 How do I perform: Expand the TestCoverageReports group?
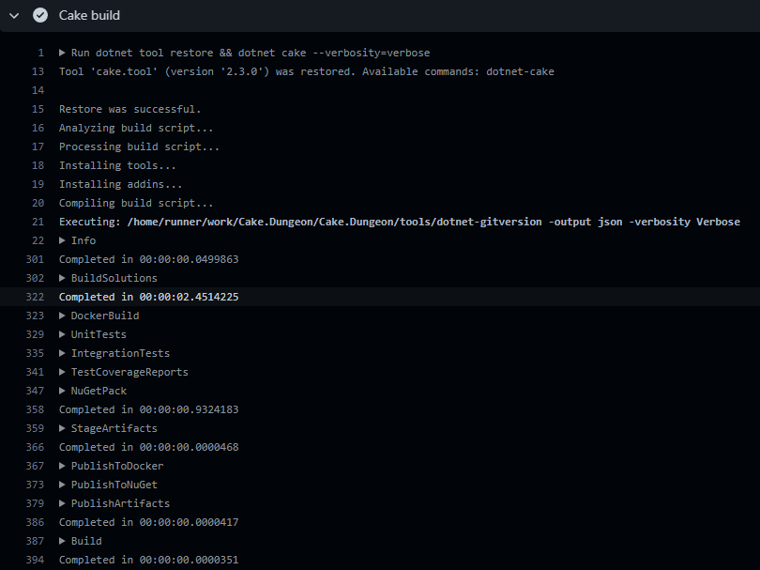[x=63, y=372]
